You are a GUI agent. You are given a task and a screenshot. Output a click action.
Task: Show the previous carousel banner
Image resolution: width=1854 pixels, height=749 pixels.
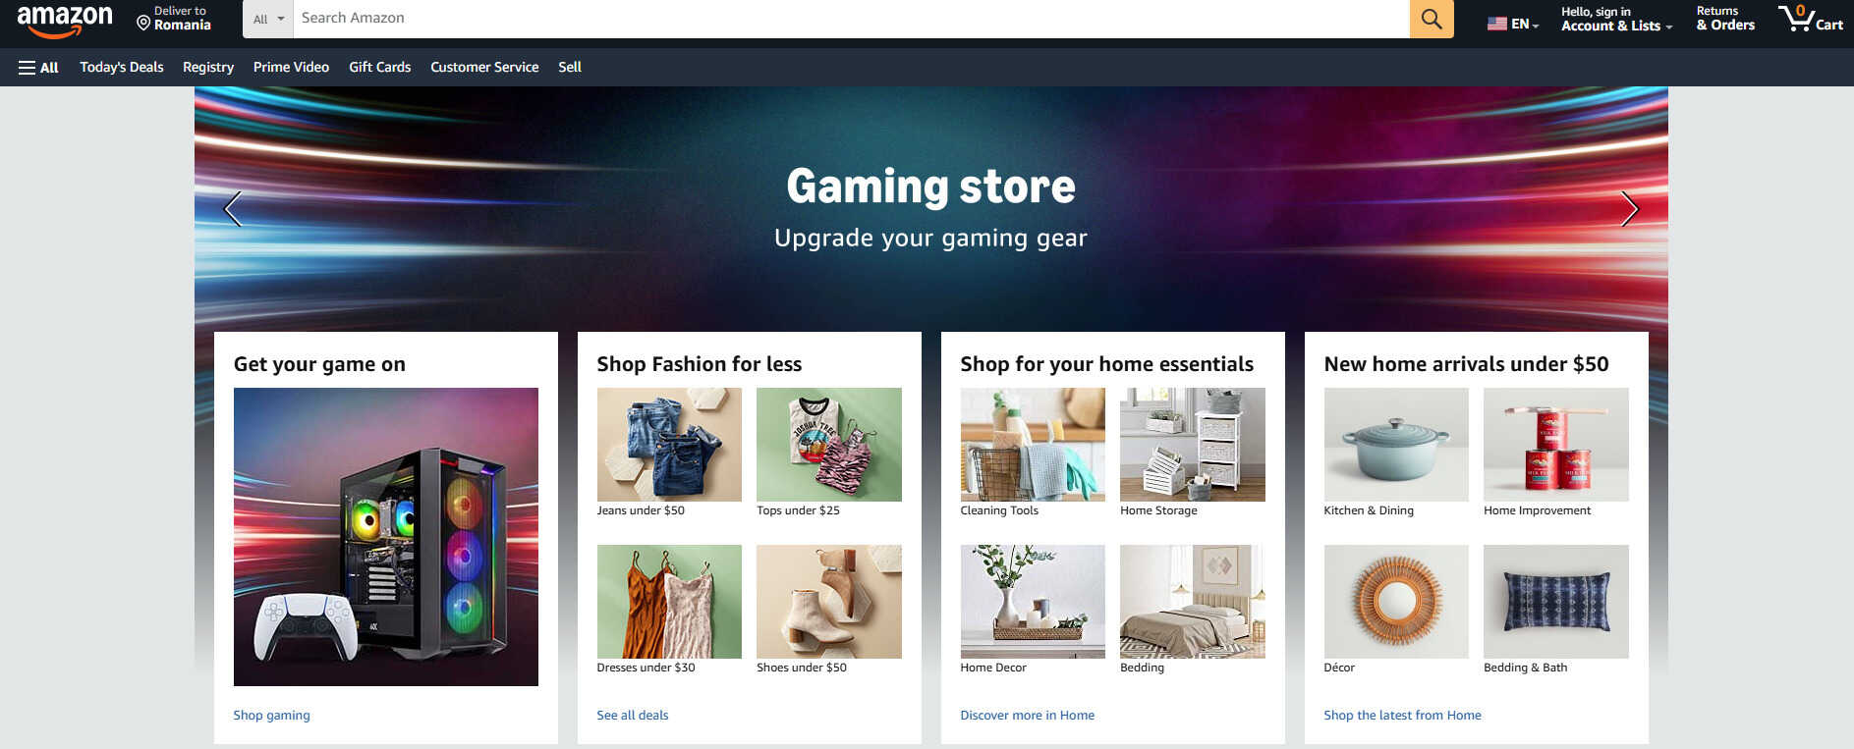pyautogui.click(x=233, y=208)
